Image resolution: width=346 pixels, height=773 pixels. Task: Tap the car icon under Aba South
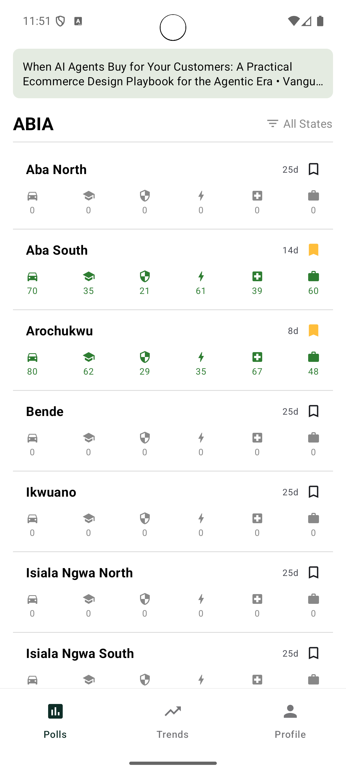point(32,277)
